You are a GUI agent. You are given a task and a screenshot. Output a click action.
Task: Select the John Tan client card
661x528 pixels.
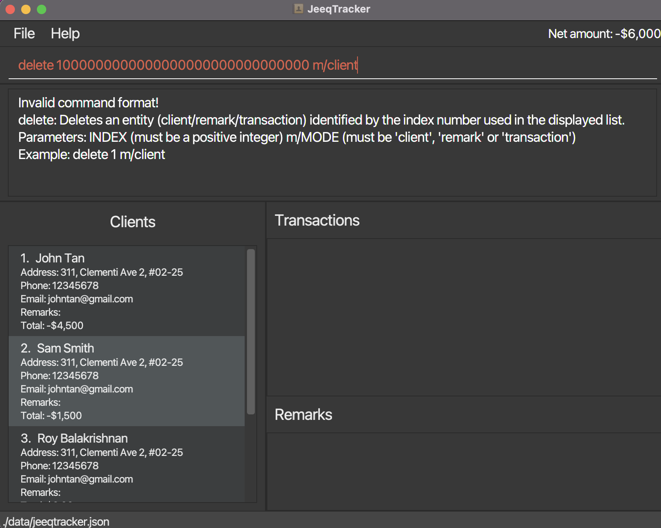(127, 291)
